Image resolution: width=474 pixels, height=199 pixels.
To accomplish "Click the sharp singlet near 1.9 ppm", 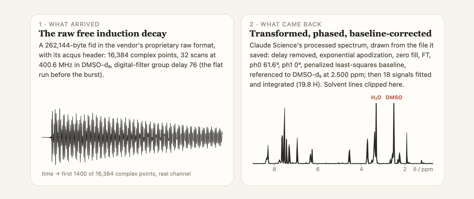I will coord(406,148).
